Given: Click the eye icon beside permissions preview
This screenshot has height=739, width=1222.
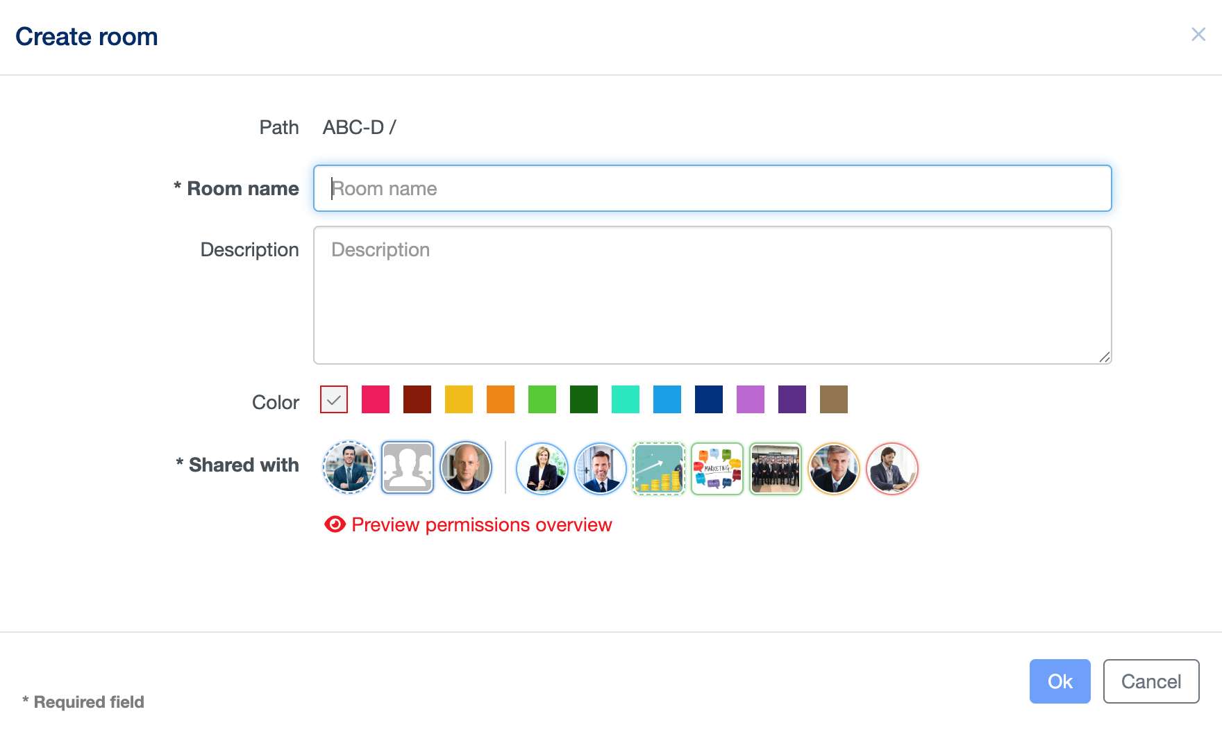Looking at the screenshot, I should coord(335,524).
